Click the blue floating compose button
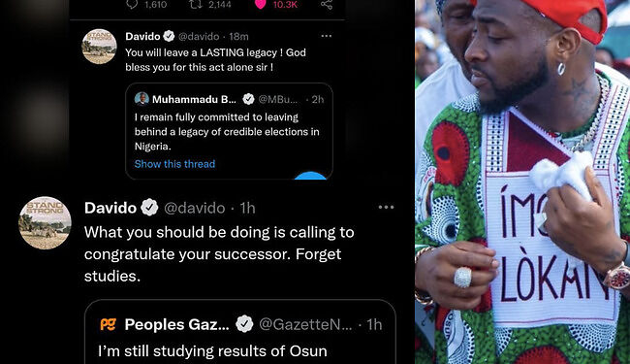 click(310, 176)
